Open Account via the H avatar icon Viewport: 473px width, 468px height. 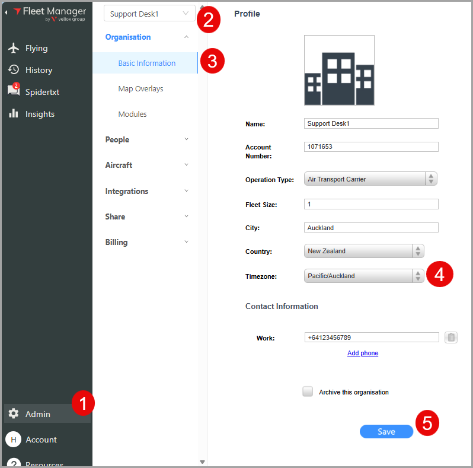(13, 440)
